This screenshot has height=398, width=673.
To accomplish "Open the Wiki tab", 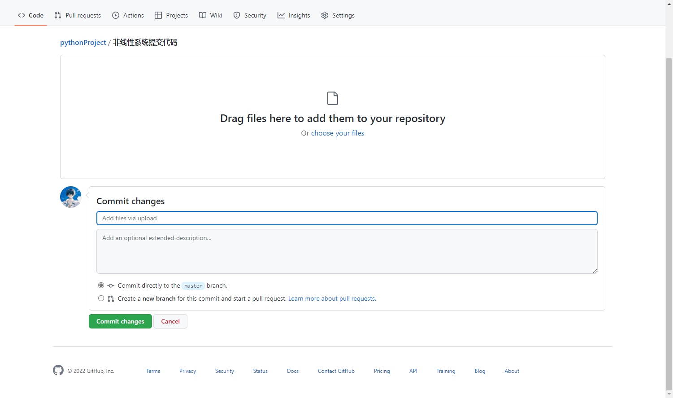I will (x=210, y=15).
